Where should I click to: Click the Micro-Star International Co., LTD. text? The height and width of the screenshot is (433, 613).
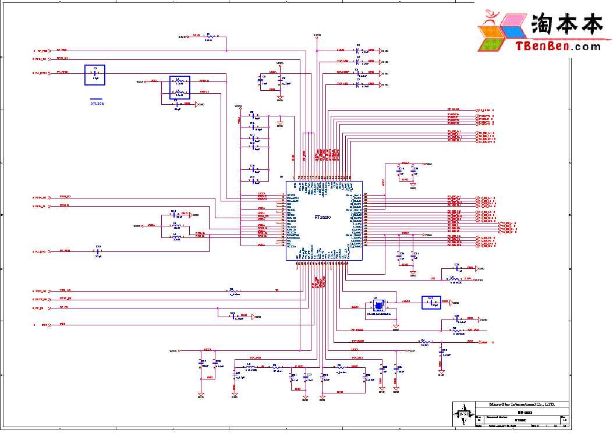tap(522, 404)
